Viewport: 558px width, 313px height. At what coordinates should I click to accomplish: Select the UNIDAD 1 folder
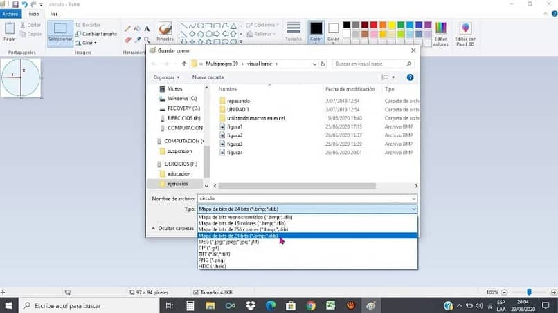click(238, 110)
